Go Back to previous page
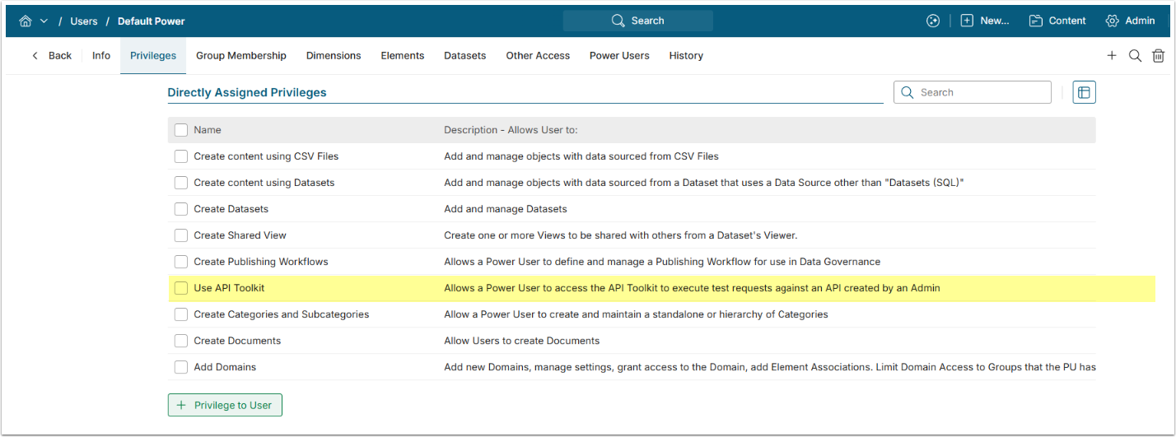This screenshot has width=1176, height=437. click(52, 56)
